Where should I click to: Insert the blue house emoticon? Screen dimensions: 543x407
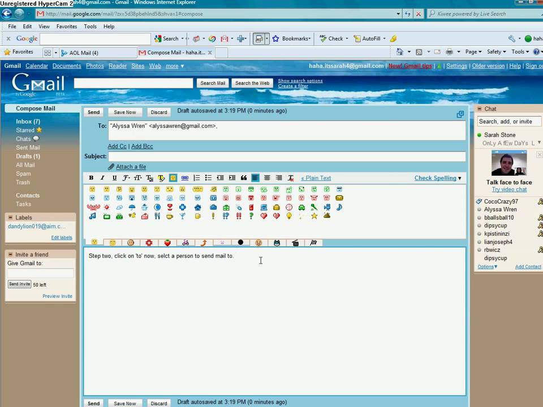(x=198, y=207)
